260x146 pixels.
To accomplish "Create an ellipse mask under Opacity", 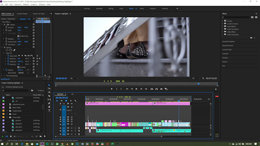I will coord(7,50).
